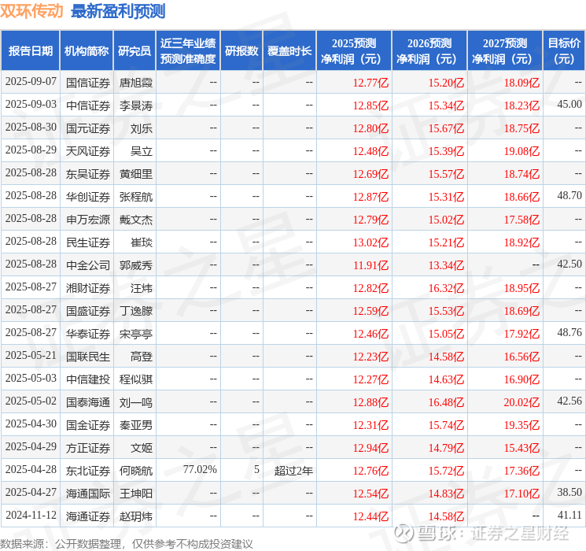Select the 77.02% accuracy value
Viewport: 586px width, 551px height.
coord(200,469)
